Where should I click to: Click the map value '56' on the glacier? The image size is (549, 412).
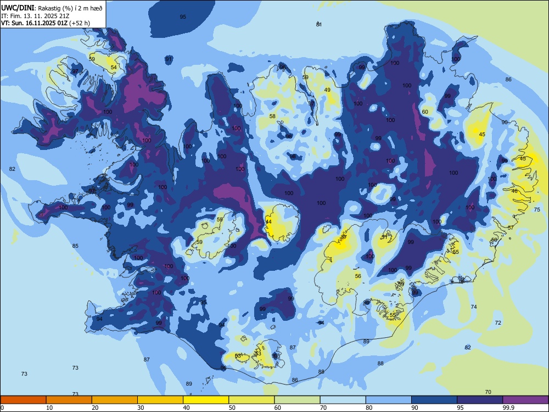click(358, 276)
